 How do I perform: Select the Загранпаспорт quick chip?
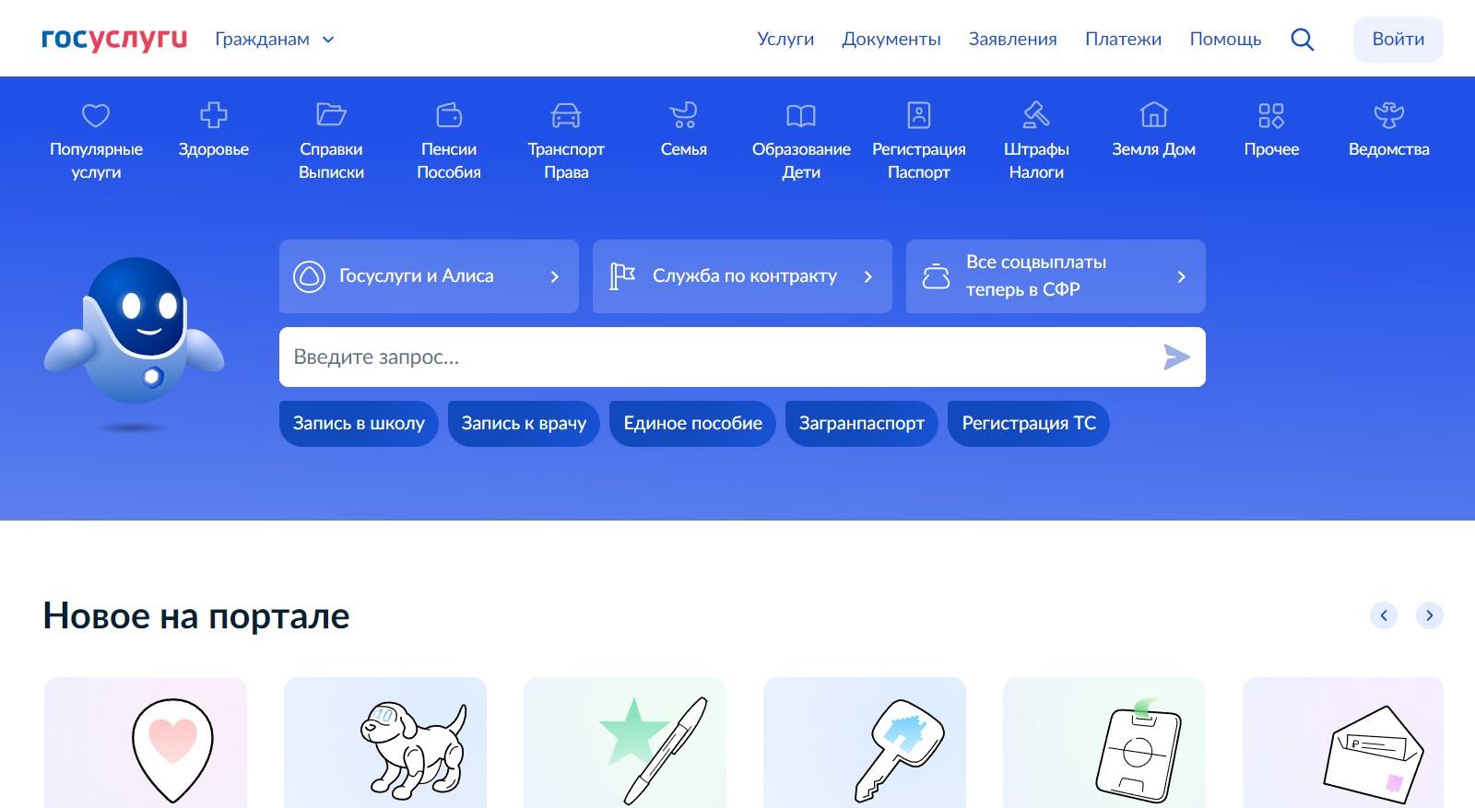861,423
